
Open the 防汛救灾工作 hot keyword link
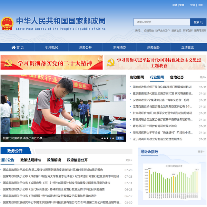point(162,30)
